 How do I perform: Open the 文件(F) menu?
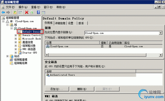click(x=10, y=7)
